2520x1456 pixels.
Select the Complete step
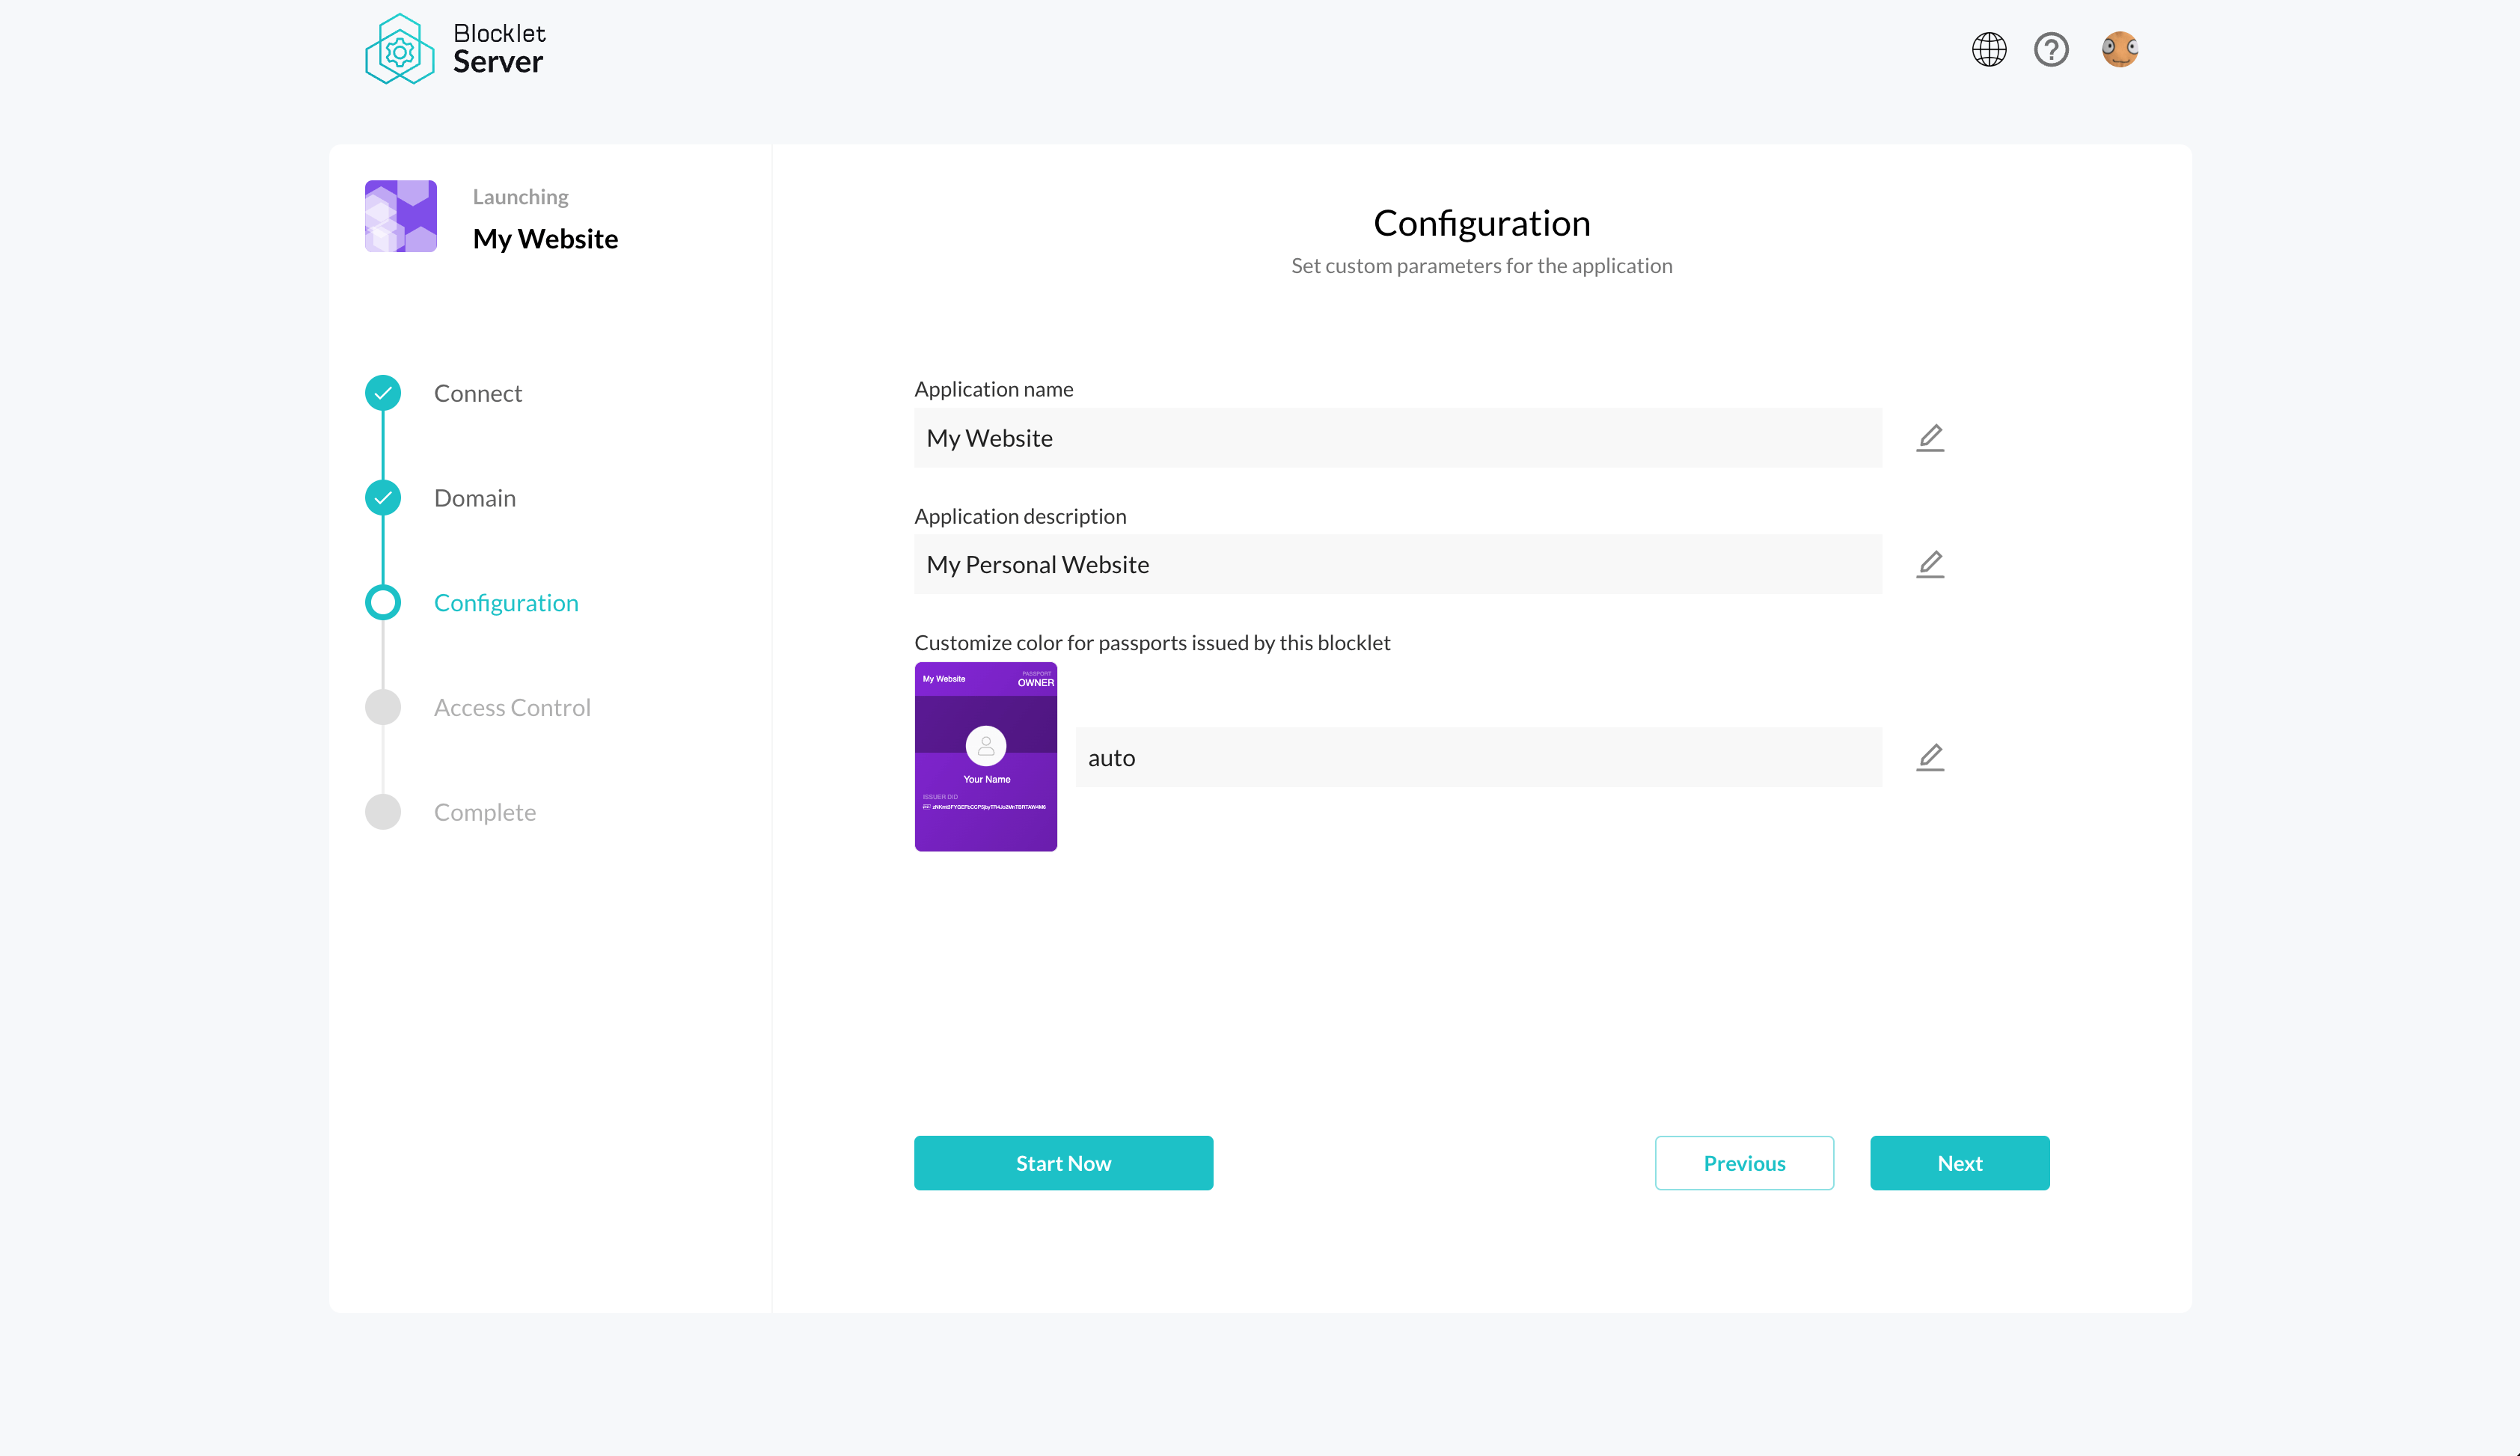coord(485,812)
